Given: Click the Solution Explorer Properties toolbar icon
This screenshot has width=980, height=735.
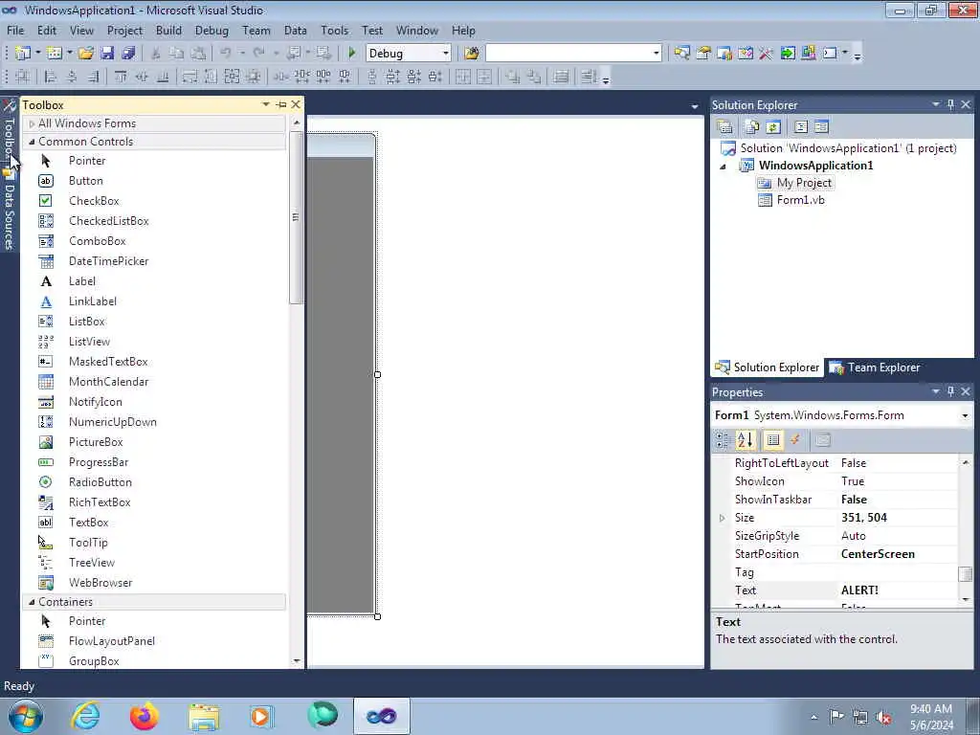Looking at the screenshot, I should (x=725, y=127).
